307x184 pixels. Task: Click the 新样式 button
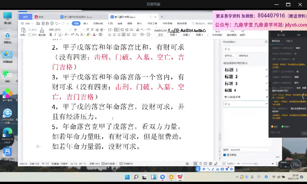[229, 56]
